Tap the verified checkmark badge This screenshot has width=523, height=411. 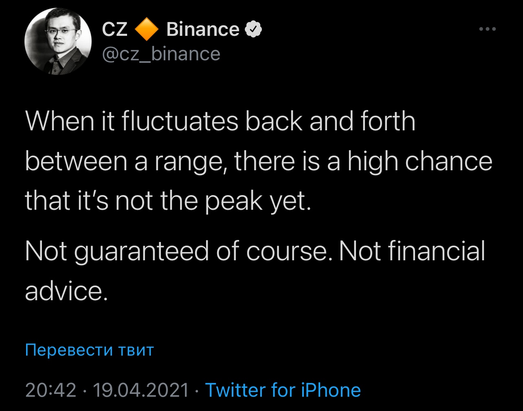(253, 29)
